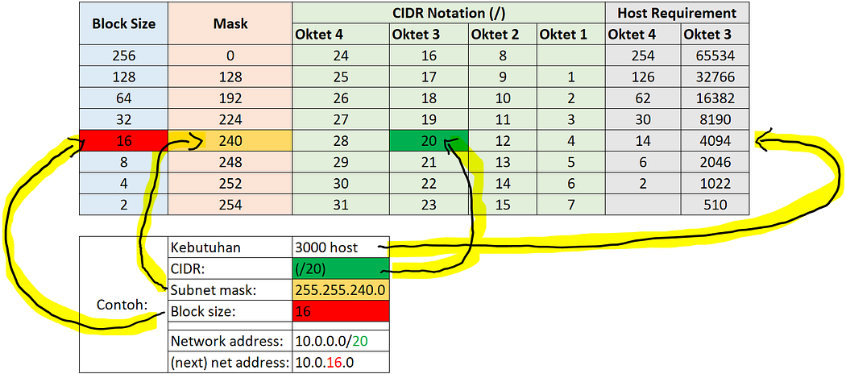Select mask cell 192
The width and height of the screenshot is (846, 374).
tap(230, 98)
